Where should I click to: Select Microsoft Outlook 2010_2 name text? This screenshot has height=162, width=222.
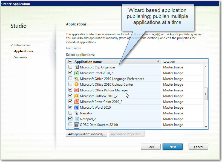[99, 96]
